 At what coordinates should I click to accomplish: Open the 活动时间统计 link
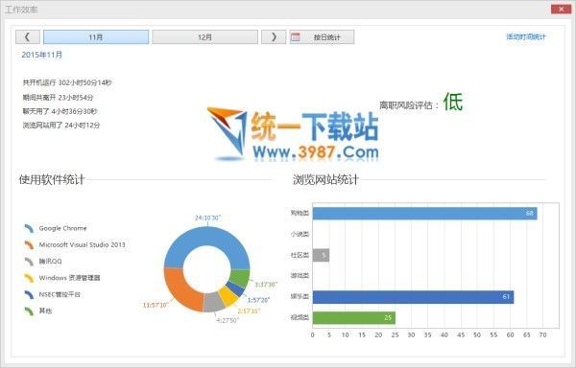tap(526, 36)
